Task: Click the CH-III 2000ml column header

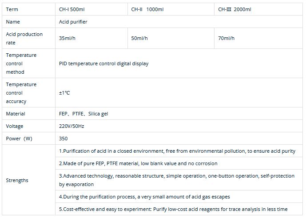Action: click(x=234, y=9)
